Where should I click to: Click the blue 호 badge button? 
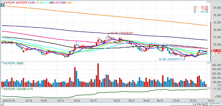tap(2, 5)
